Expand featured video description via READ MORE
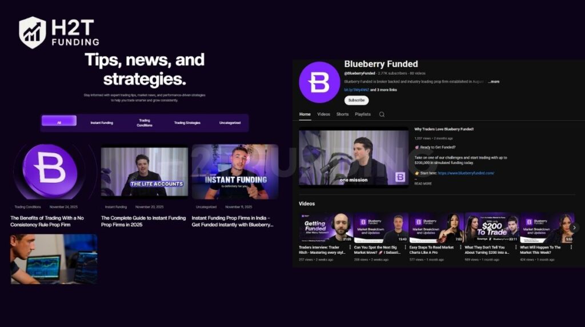Screen dimensions: 585x327 [x=423, y=184]
